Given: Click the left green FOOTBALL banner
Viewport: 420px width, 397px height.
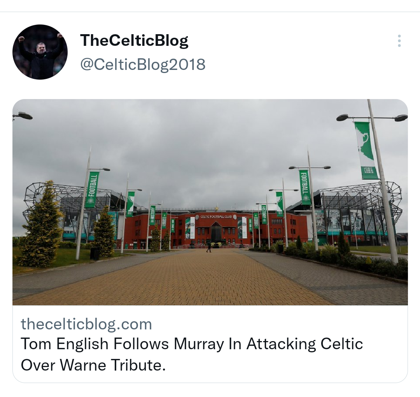Looking at the screenshot, I should tap(92, 190).
